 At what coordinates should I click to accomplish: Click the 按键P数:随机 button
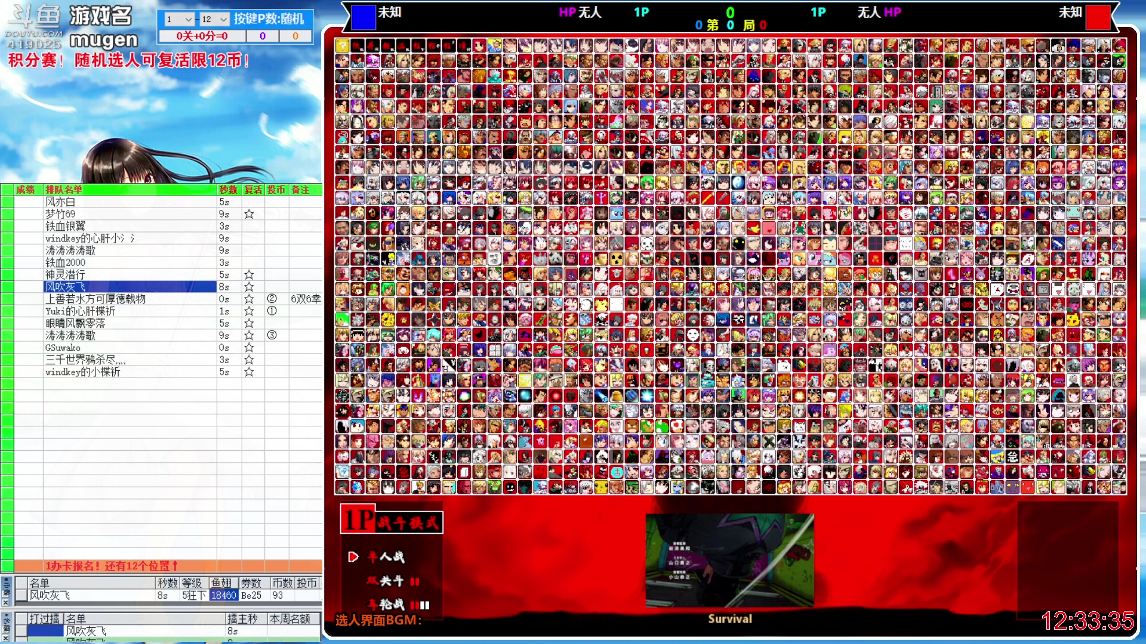click(269, 19)
